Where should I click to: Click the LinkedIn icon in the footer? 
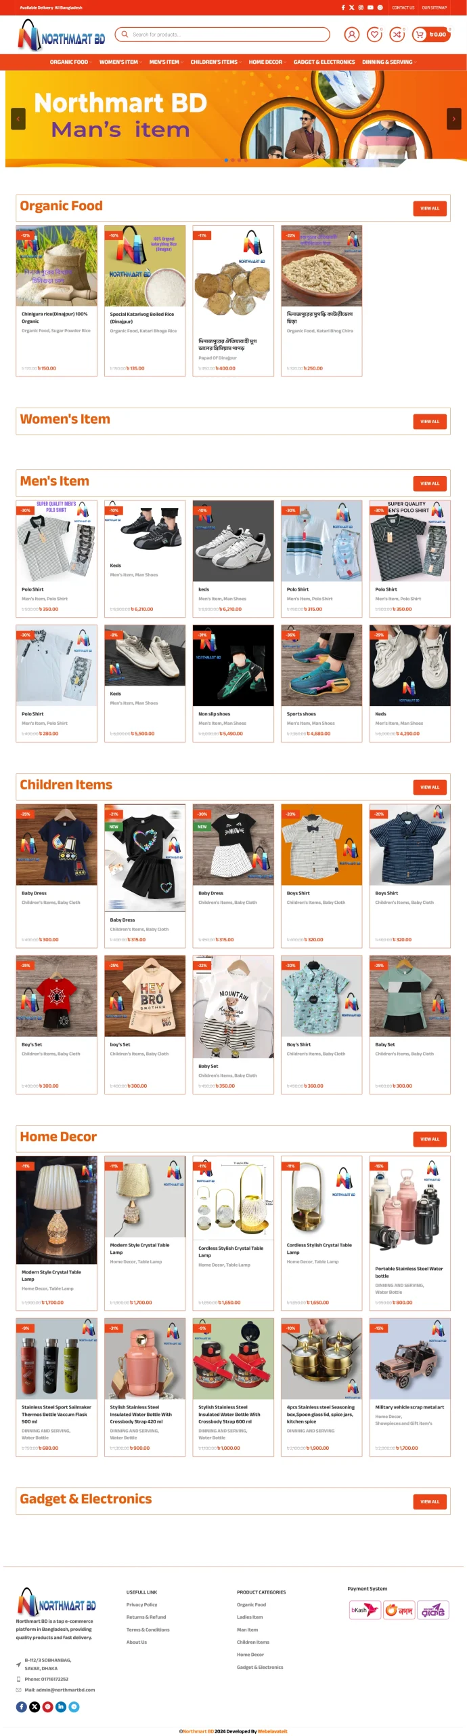(61, 1706)
